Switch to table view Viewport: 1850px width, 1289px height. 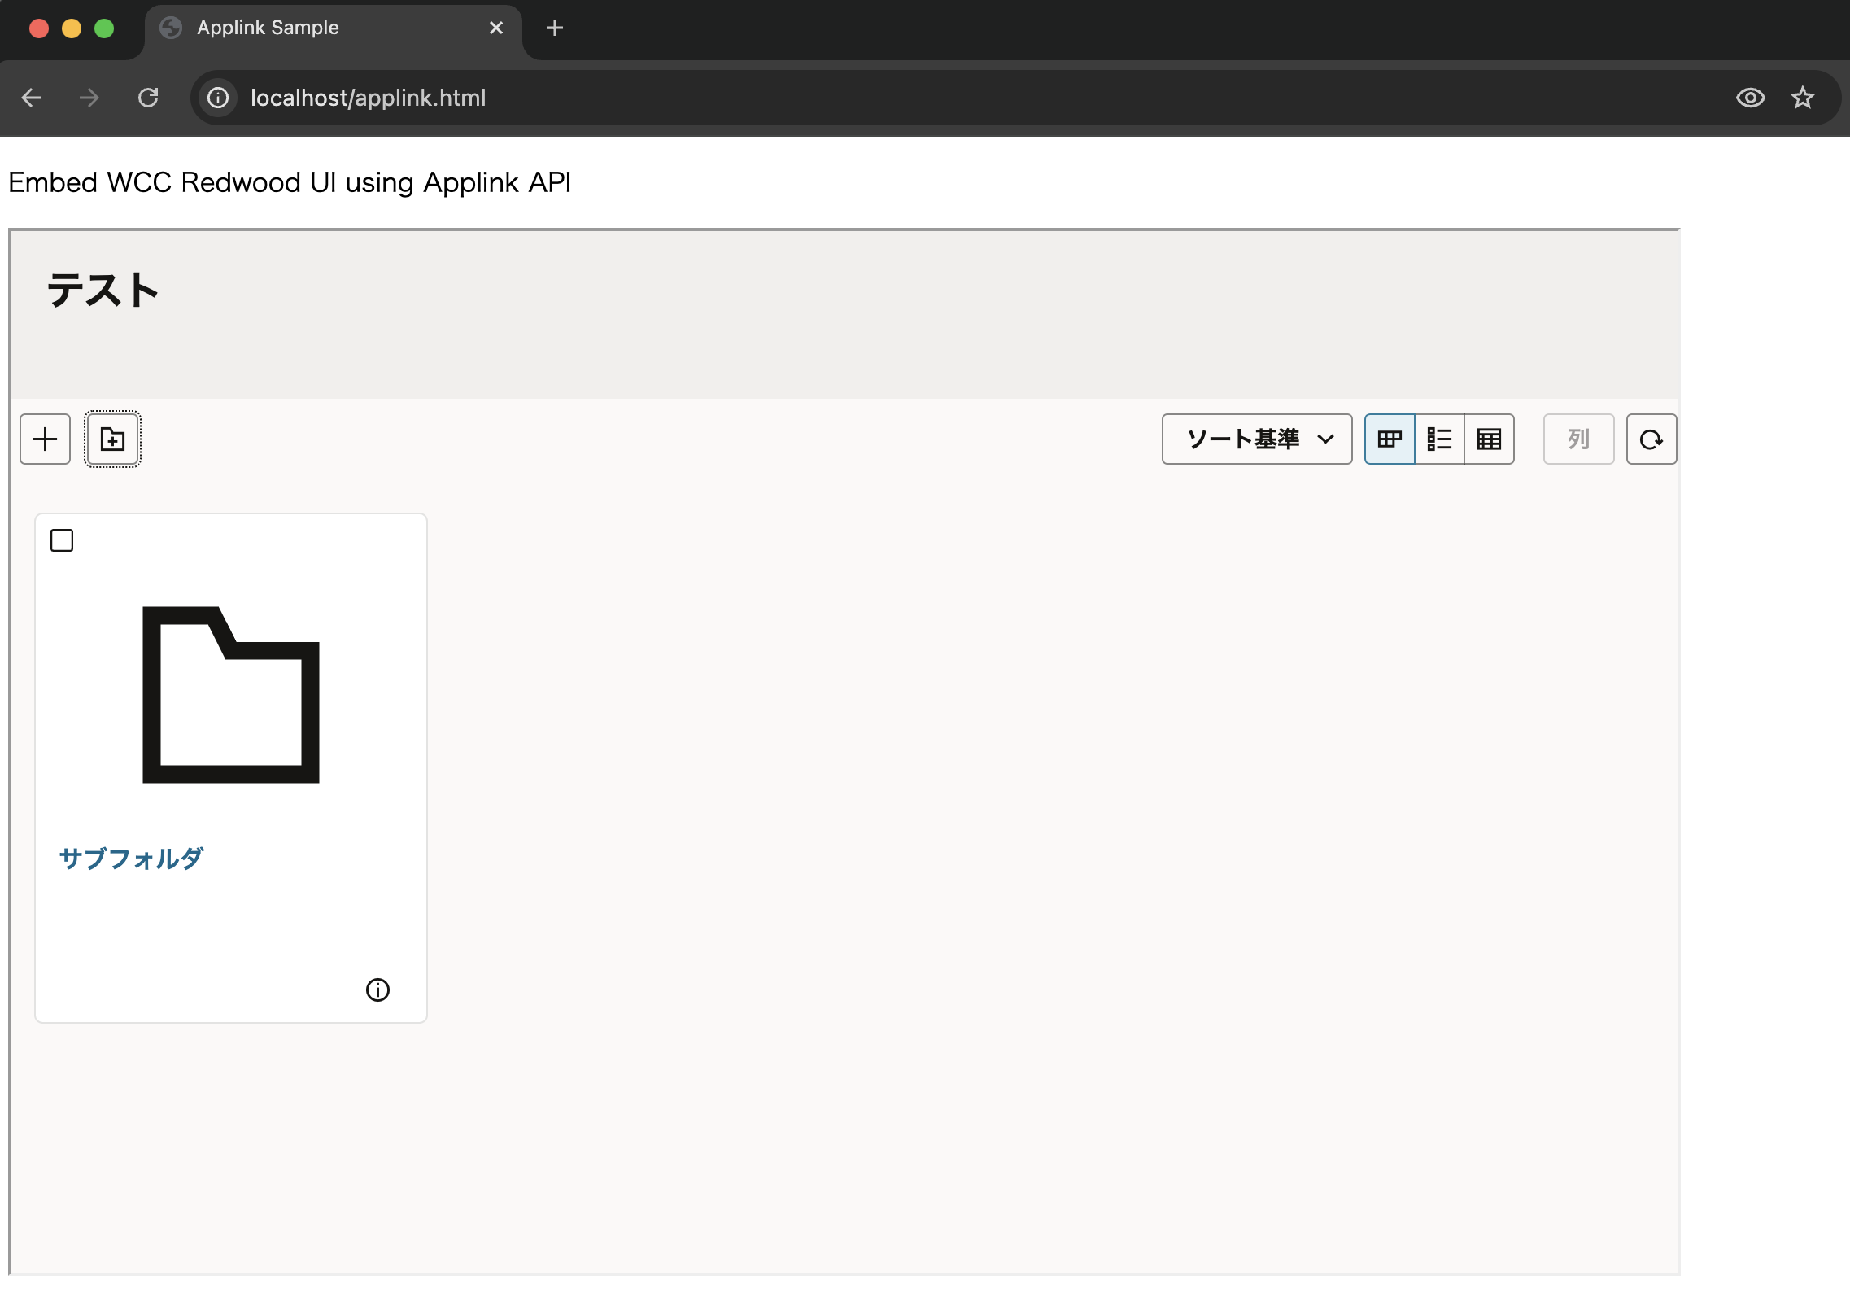1489,439
